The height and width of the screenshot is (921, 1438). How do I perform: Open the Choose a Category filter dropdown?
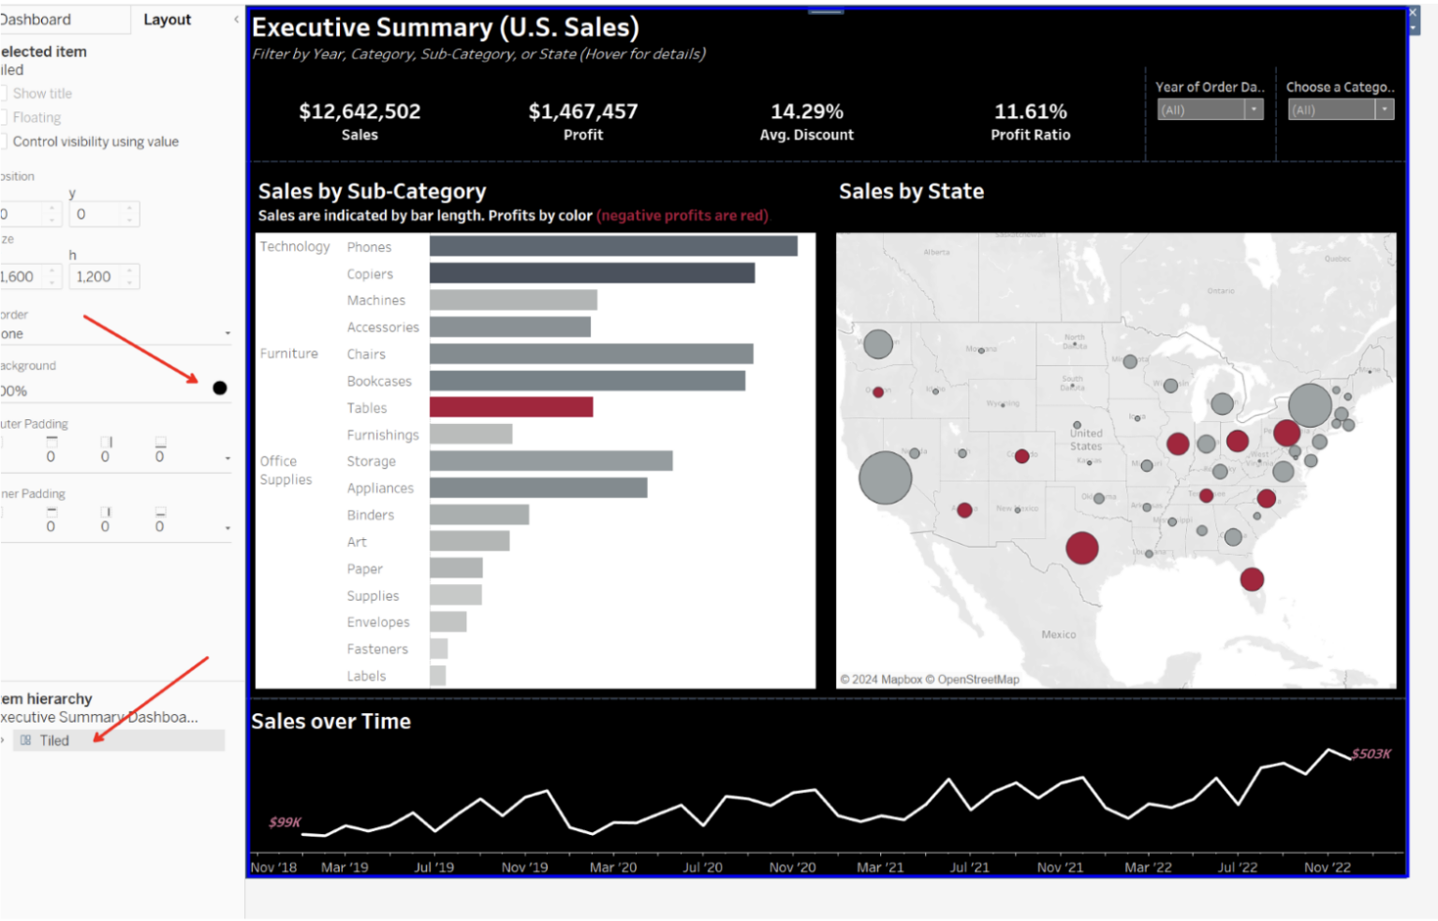[1384, 109]
